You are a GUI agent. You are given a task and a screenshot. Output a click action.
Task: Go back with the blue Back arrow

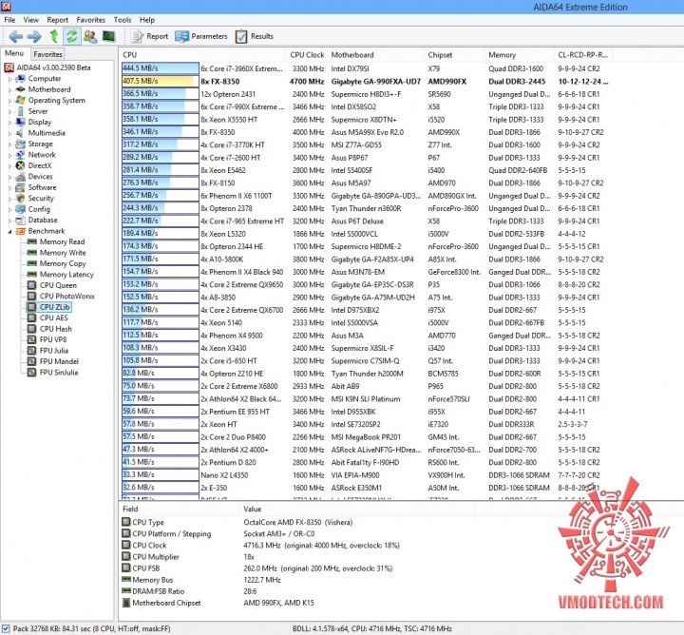point(16,36)
